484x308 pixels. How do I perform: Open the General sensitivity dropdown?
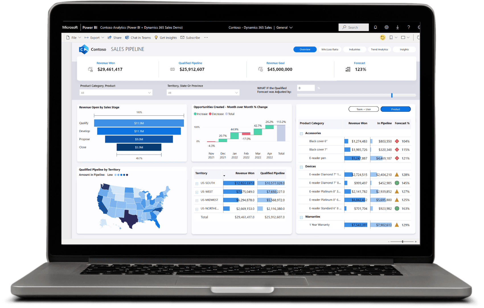[284, 27]
